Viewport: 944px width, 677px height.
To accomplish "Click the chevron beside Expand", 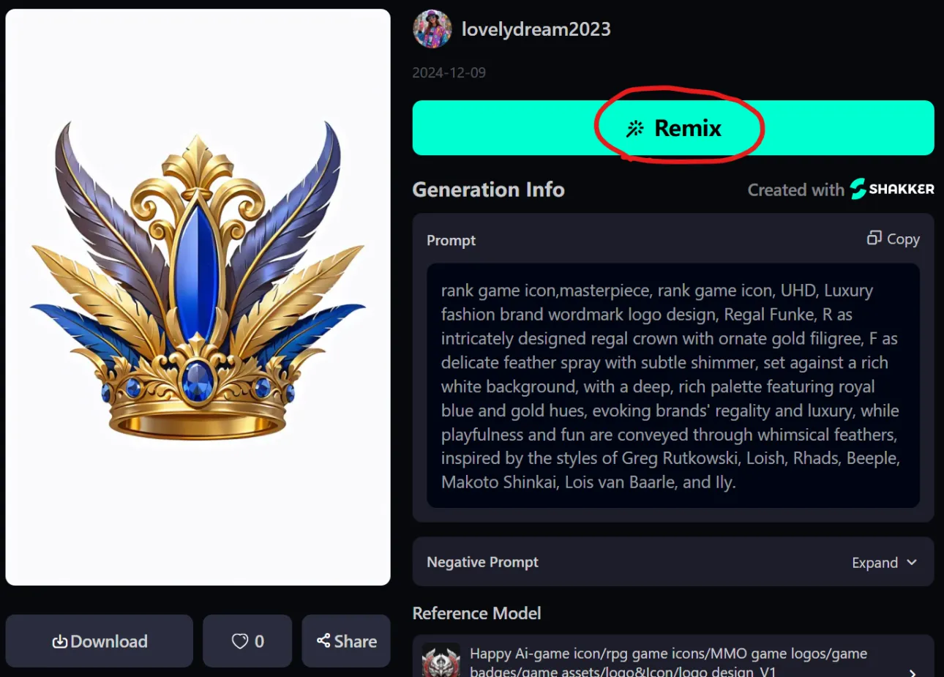I will [x=911, y=562].
